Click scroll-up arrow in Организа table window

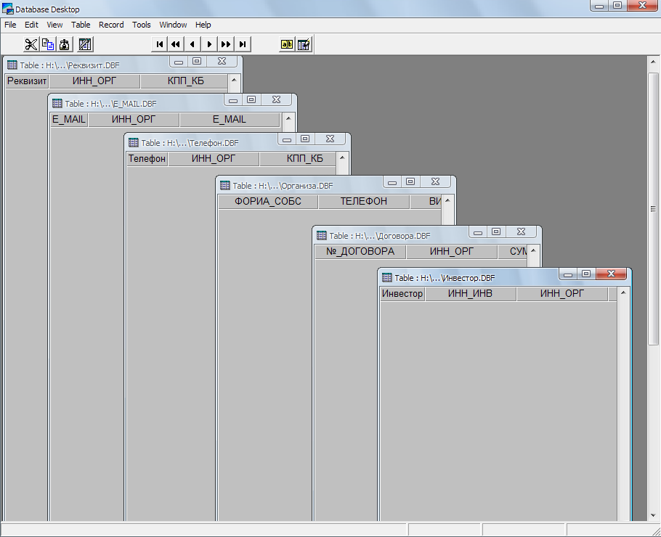click(x=447, y=200)
